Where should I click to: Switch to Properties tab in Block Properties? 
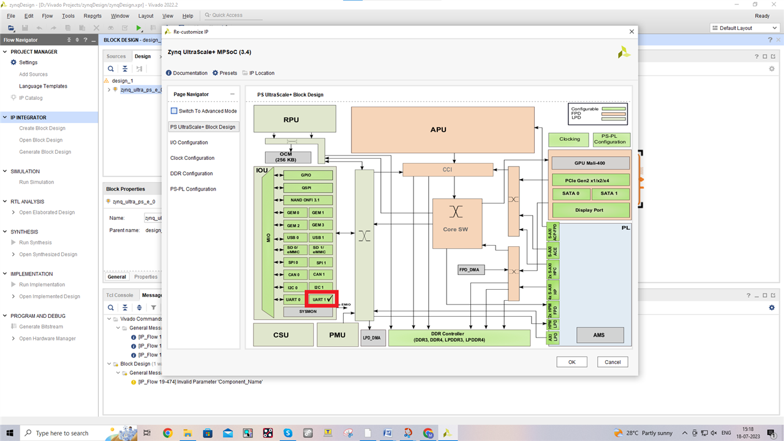[146, 277]
